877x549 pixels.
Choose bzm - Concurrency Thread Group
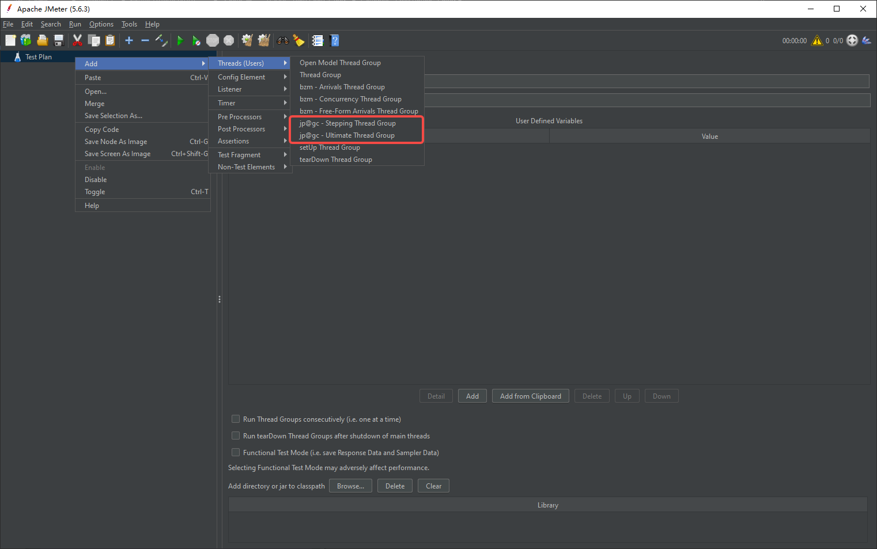[x=357, y=99]
